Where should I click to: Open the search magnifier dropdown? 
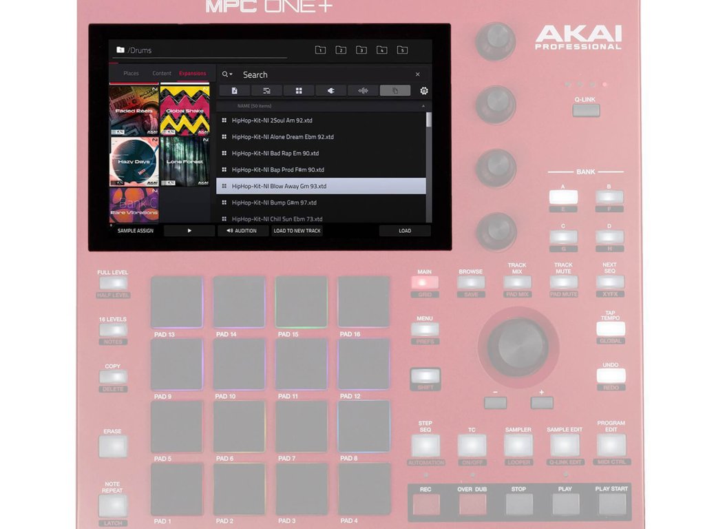point(227,74)
